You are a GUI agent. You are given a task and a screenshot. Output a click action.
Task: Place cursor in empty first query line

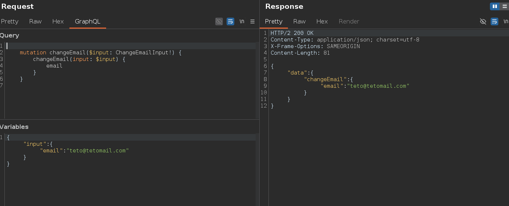131,46
